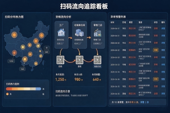Click the 异常预警列表 panel title
The image size is (170, 113).
(x=118, y=17)
